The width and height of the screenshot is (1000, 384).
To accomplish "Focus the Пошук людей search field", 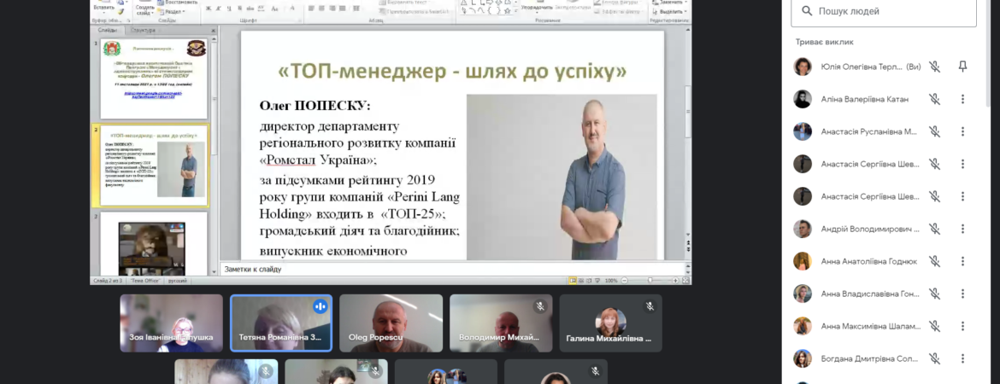I will 883,11.
